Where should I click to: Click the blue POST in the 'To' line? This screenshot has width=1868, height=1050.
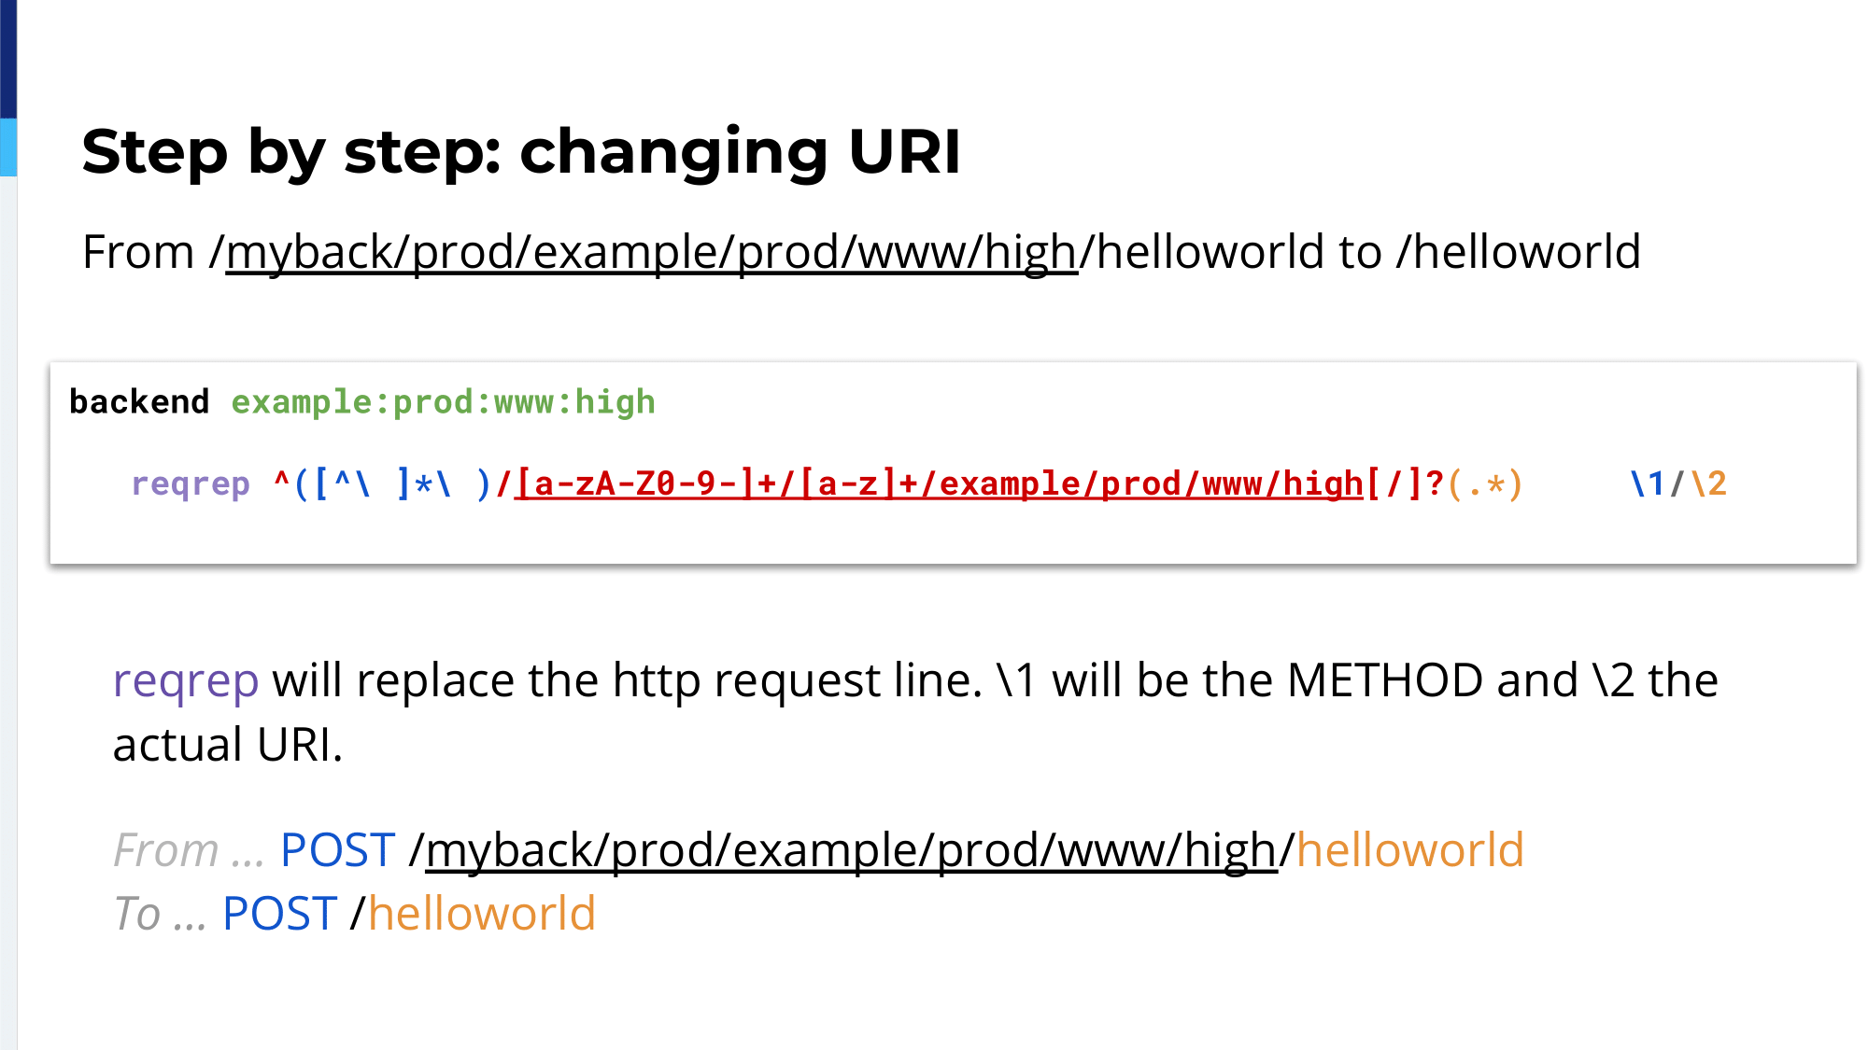pyautogui.click(x=279, y=914)
